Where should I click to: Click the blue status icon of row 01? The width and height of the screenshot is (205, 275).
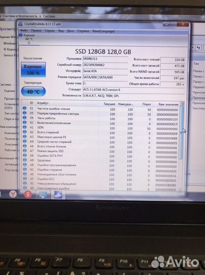(x=25, y=108)
